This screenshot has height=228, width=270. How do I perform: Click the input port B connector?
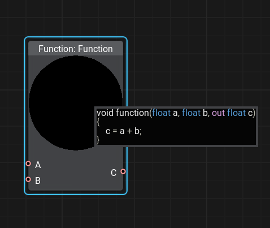pyautogui.click(x=28, y=179)
